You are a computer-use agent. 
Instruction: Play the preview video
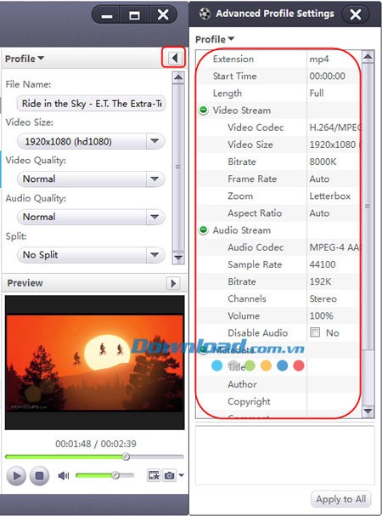click(x=16, y=475)
